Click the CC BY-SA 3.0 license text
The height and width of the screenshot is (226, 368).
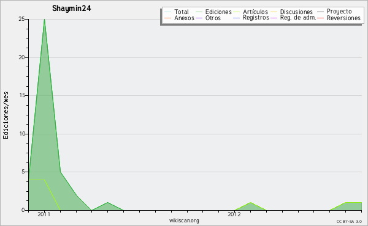(349, 222)
